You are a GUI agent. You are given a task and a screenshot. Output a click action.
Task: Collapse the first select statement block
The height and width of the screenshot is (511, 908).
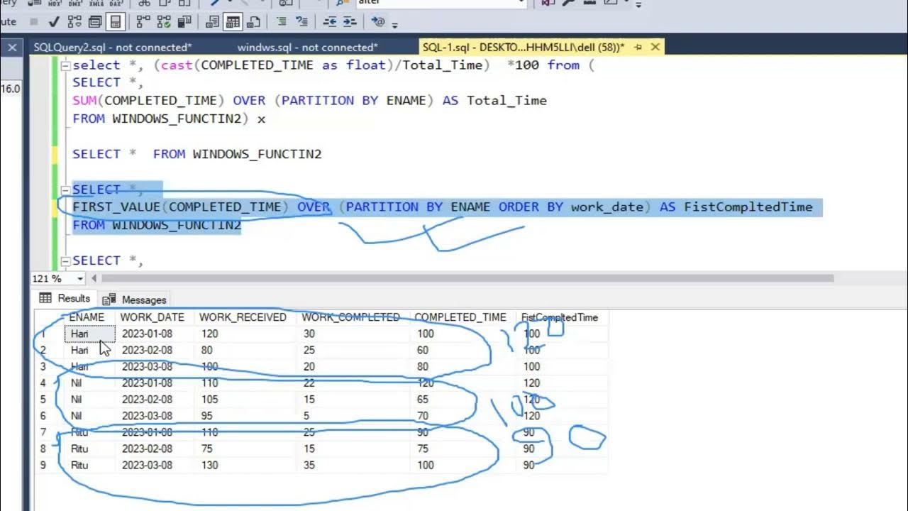(x=65, y=65)
